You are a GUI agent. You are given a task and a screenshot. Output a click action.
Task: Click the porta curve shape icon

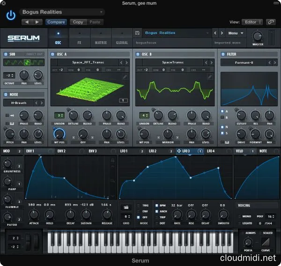coord(266,243)
